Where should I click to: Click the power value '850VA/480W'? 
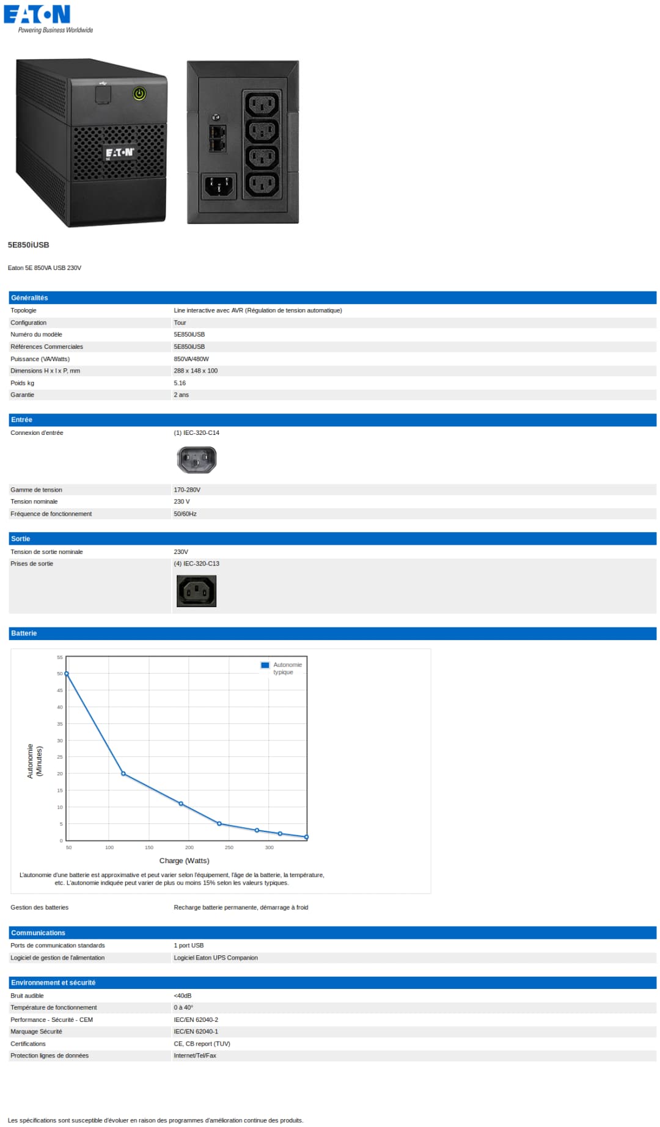[x=191, y=359]
